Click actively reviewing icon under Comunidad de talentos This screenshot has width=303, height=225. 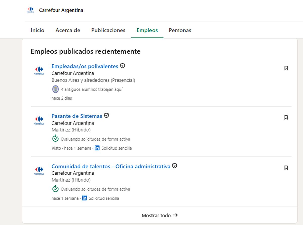pos(55,189)
